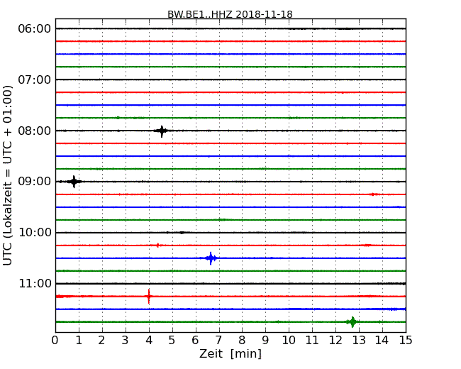This screenshot has width=461, height=369.
Task: Click x-axis tick label 0
Action: [x=55, y=341]
